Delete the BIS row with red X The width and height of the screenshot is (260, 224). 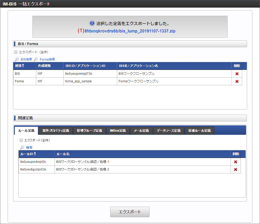237,74
